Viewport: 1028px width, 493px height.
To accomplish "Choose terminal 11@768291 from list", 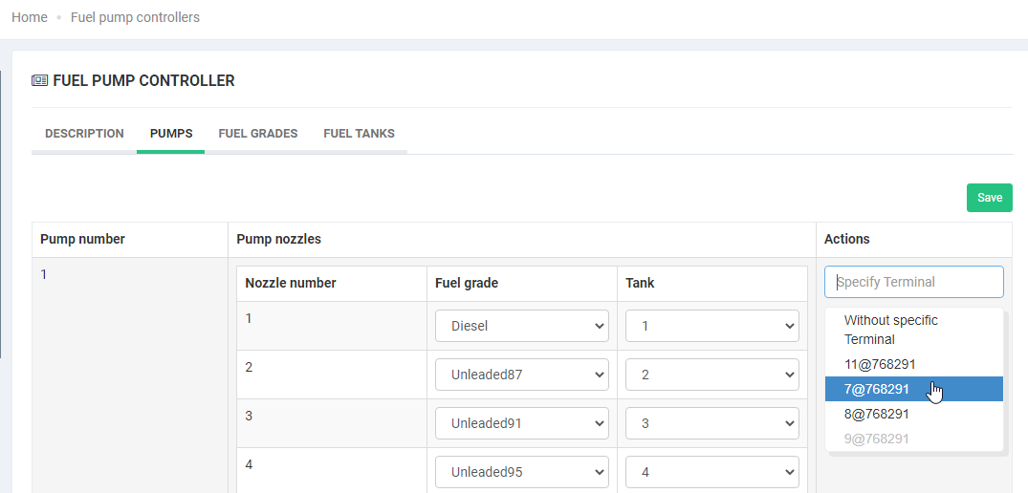I will click(880, 364).
